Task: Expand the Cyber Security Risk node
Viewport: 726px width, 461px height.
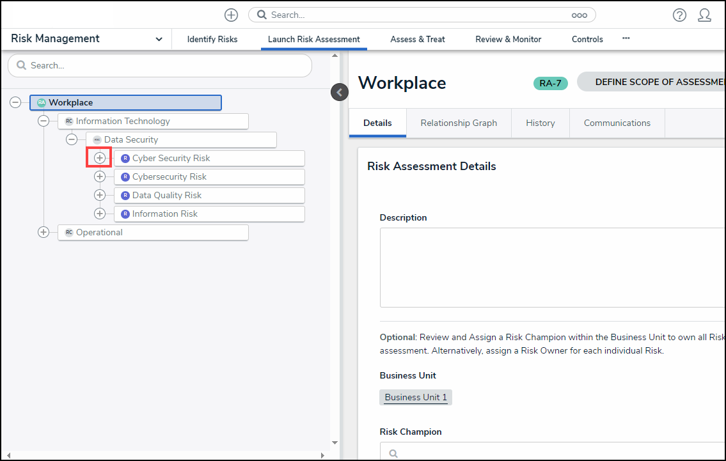Action: pos(100,158)
